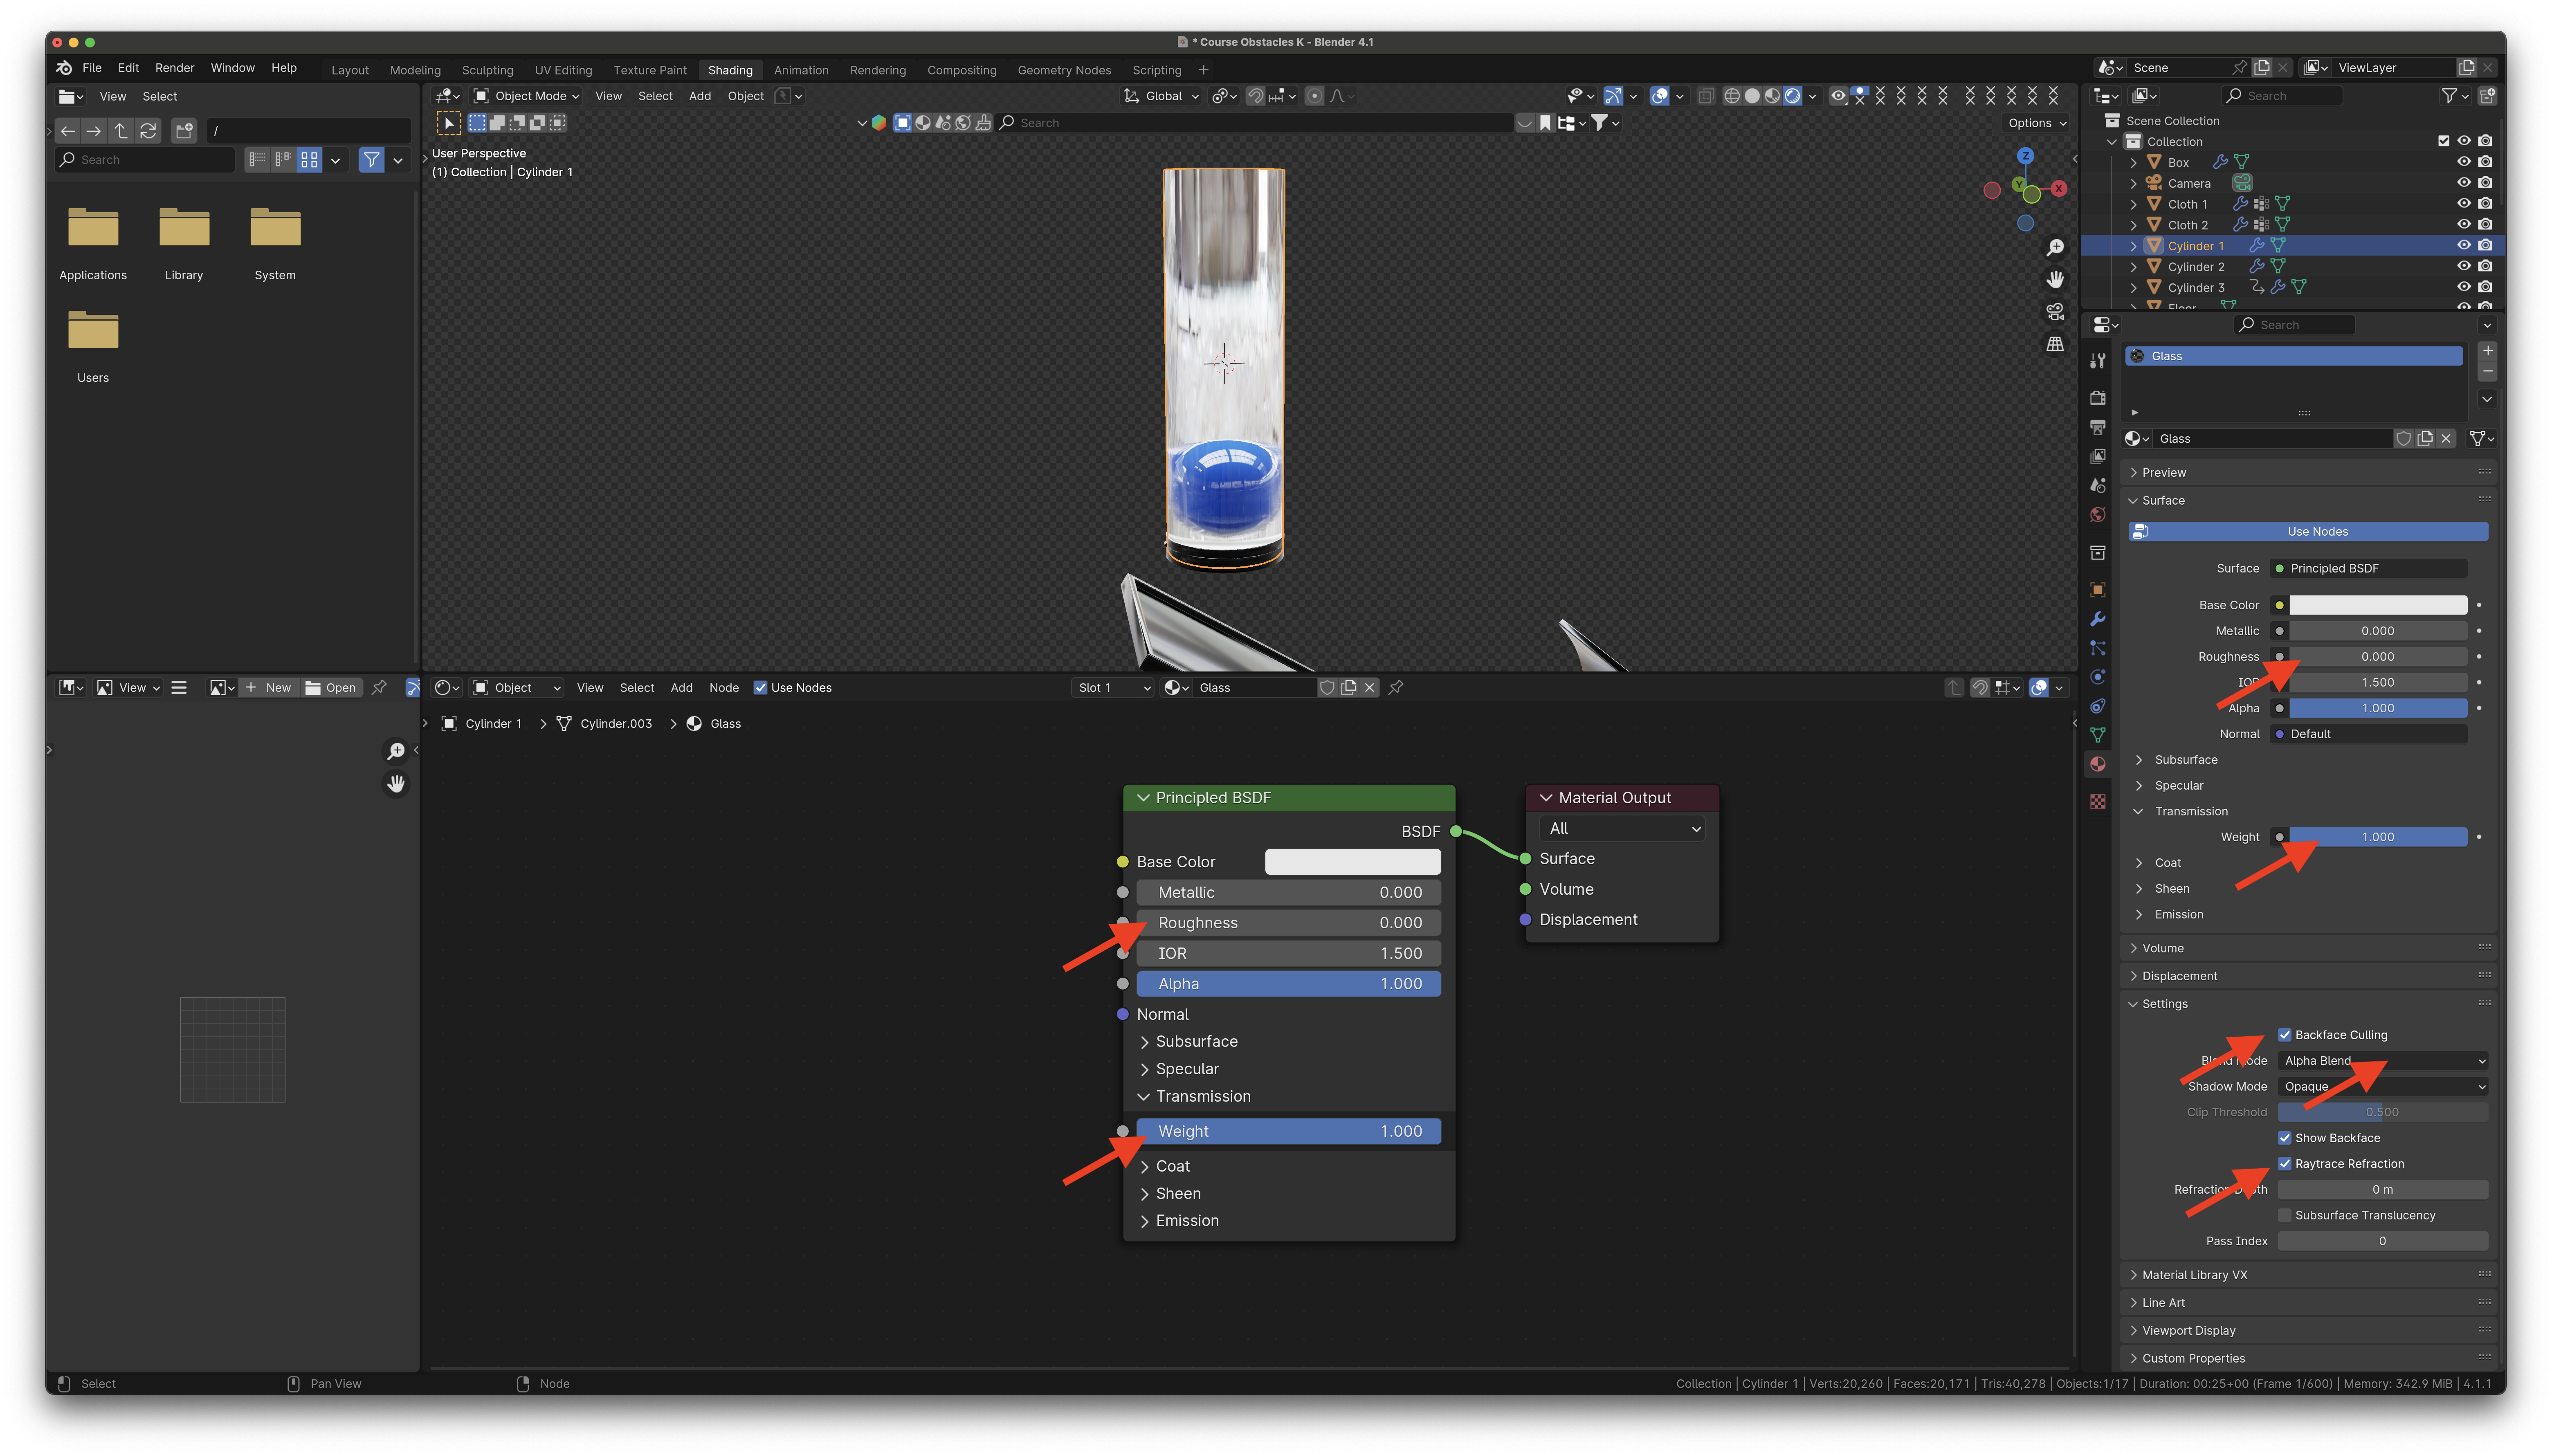Hide Box object in the outliner
The image size is (2552, 1455).
(x=2463, y=162)
